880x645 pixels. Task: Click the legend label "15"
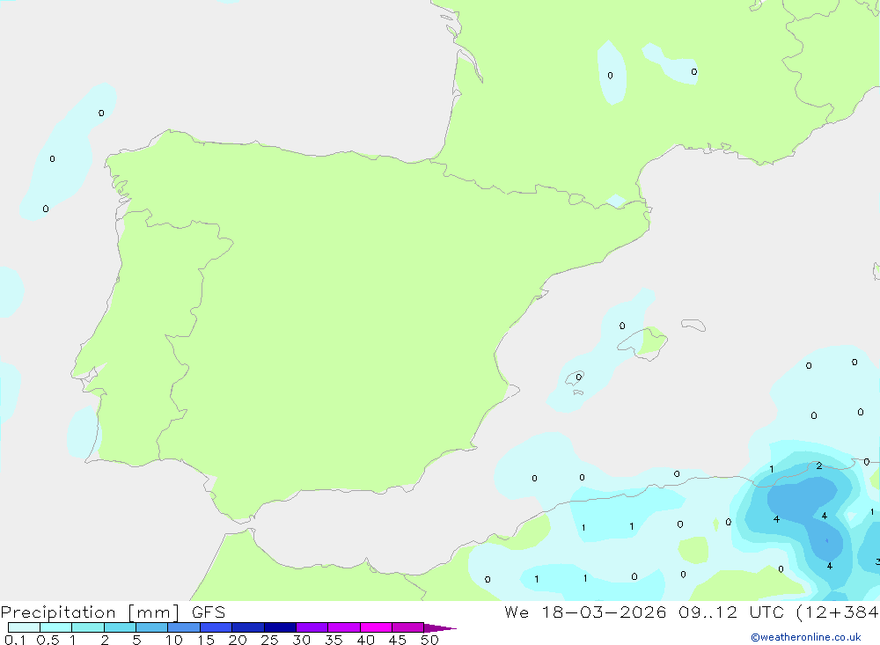[x=206, y=640]
